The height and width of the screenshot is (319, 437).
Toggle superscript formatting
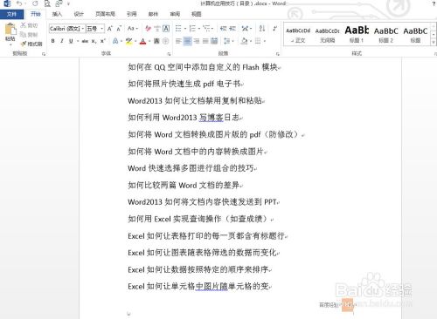point(103,41)
